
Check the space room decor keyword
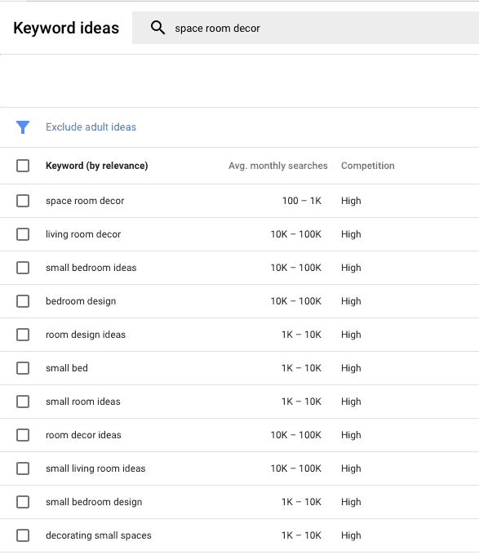click(x=23, y=201)
